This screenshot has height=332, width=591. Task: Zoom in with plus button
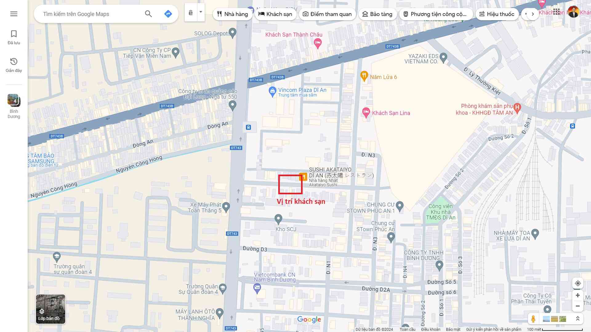[578, 295]
